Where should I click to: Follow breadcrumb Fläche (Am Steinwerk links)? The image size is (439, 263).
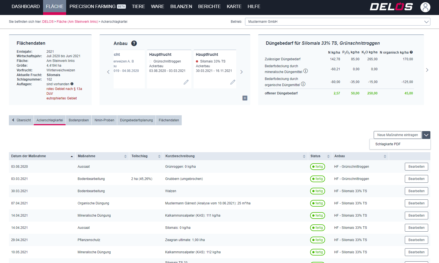click(77, 22)
